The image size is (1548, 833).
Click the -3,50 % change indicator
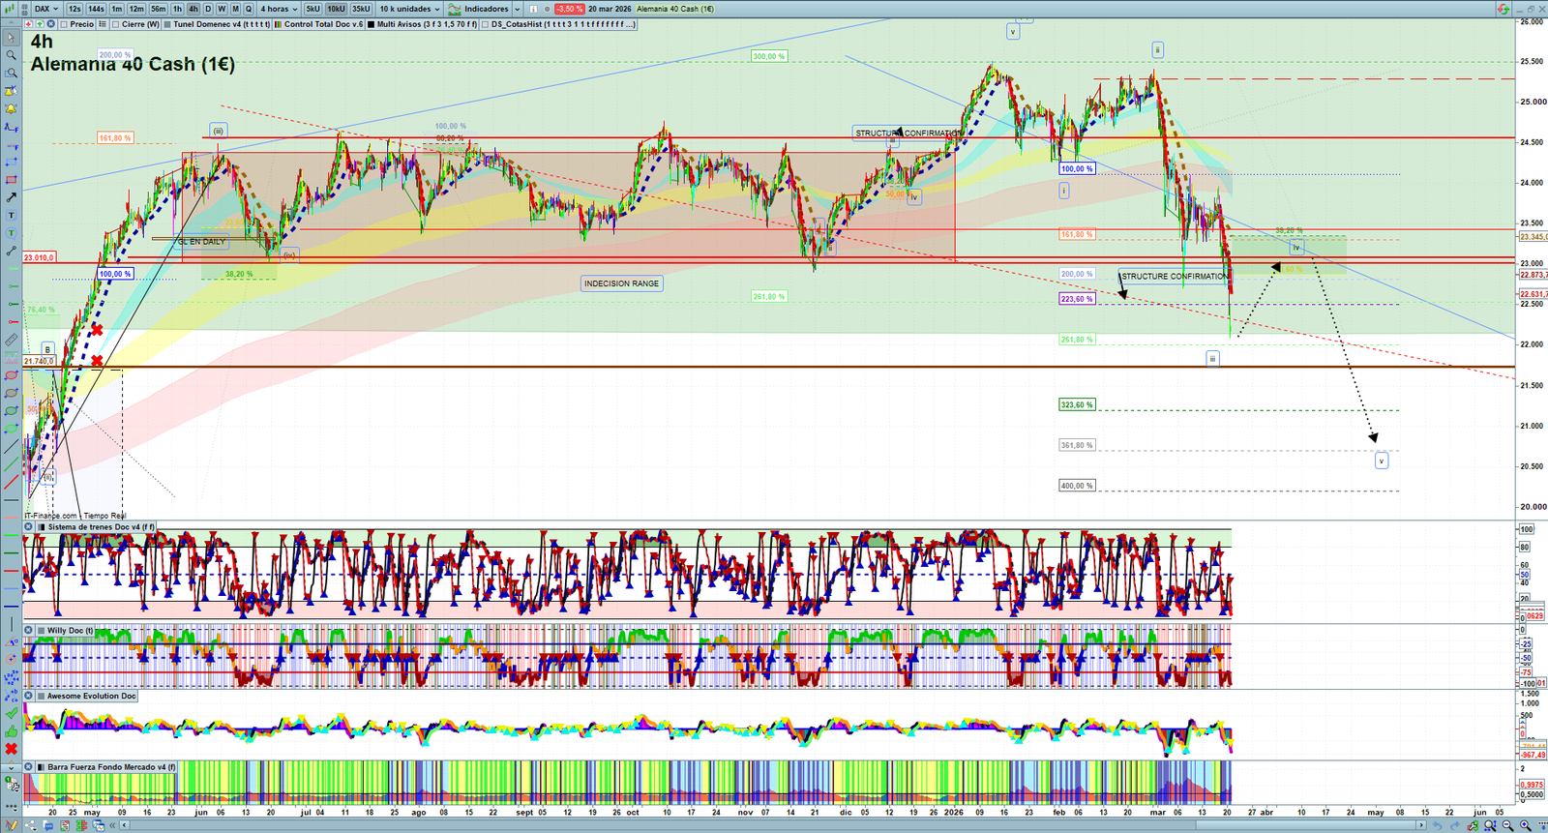[569, 9]
